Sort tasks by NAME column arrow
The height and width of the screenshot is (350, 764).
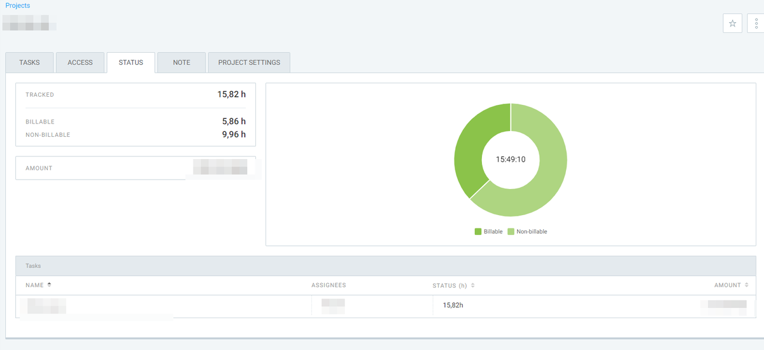[50, 285]
